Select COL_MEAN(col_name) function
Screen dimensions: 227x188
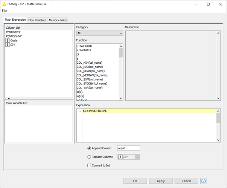point(91,71)
